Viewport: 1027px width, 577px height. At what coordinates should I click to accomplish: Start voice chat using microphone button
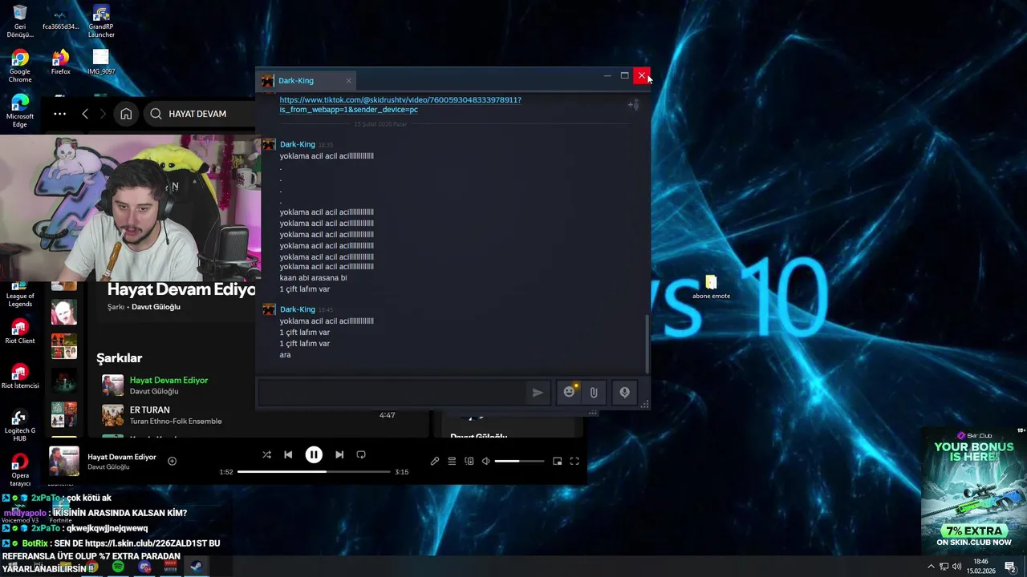[624, 393]
